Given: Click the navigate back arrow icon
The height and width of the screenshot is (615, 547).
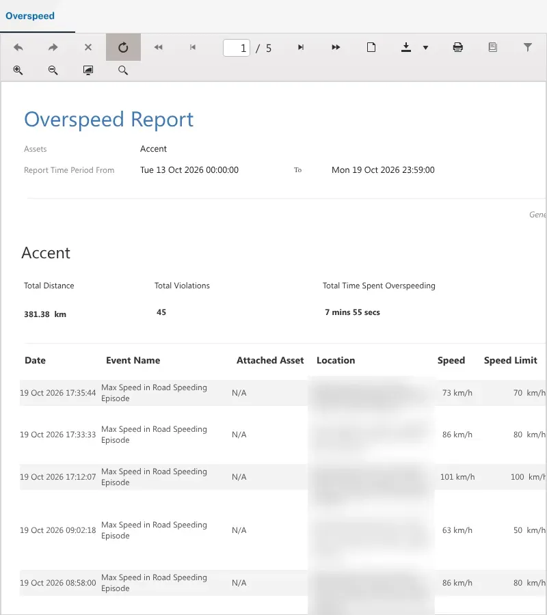Looking at the screenshot, I should (x=18, y=47).
